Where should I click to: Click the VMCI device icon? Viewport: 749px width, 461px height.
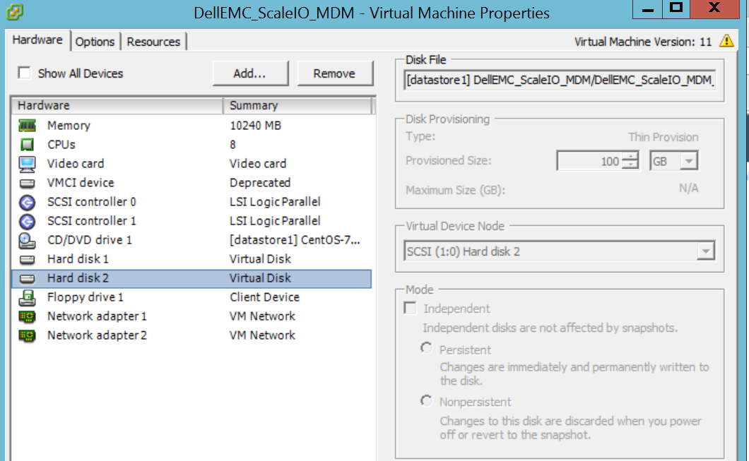point(28,184)
